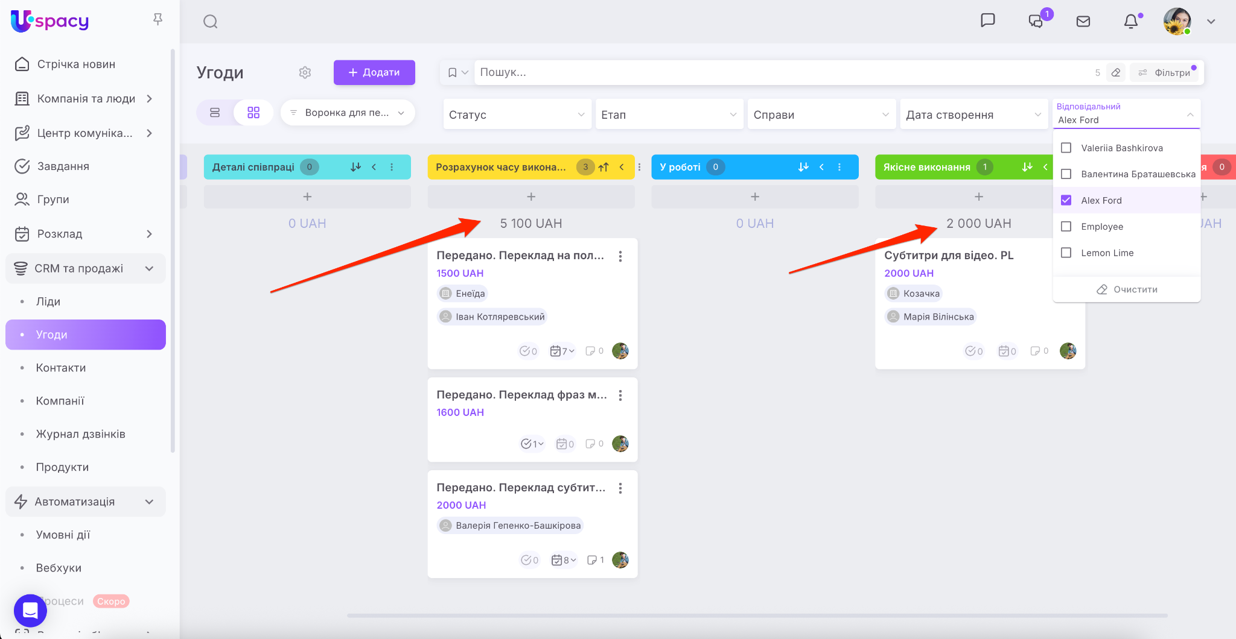Open Контакти section in sidebar
Screen dimensions: 1236x639
point(61,368)
